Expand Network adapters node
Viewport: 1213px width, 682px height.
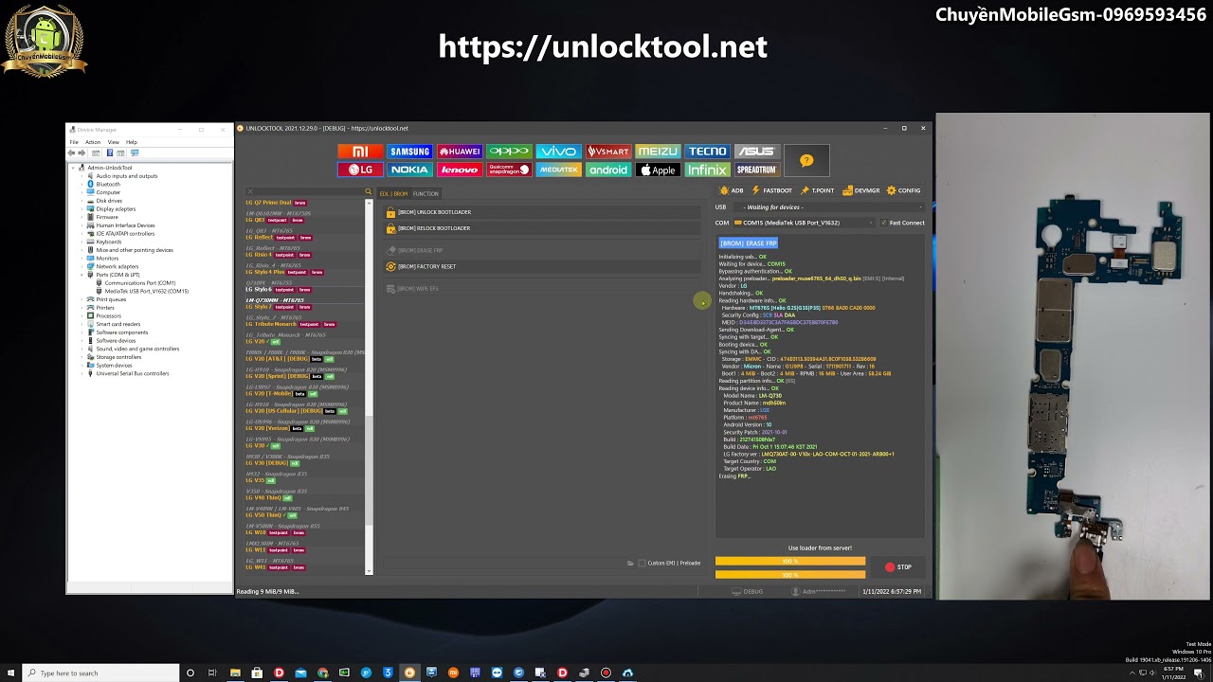click(x=82, y=266)
